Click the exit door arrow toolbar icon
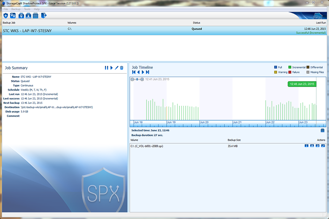Image resolution: width=329 pixels, height=219 pixels. (44, 15)
